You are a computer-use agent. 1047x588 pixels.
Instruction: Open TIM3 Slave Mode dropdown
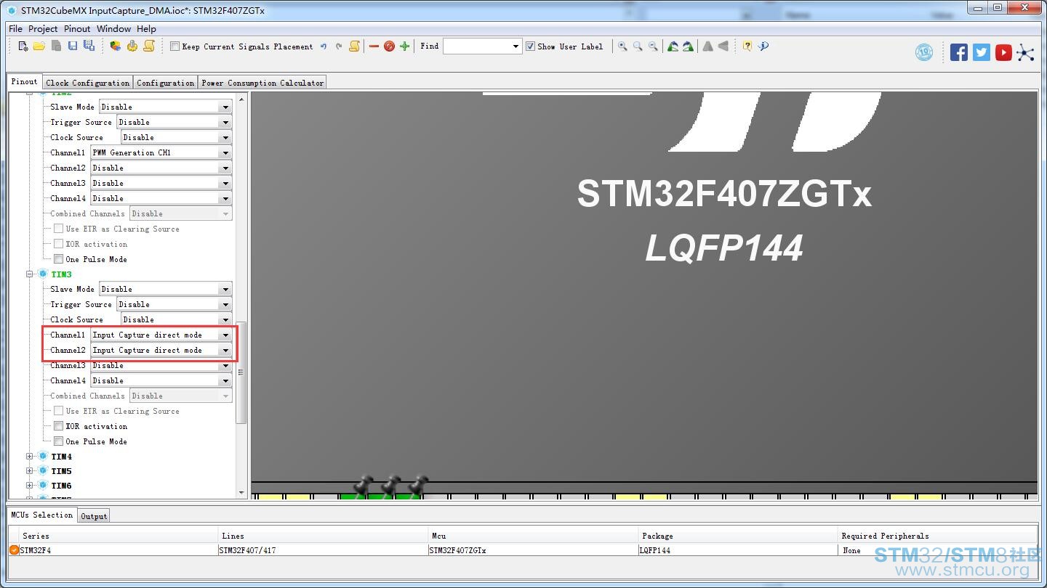coord(225,289)
